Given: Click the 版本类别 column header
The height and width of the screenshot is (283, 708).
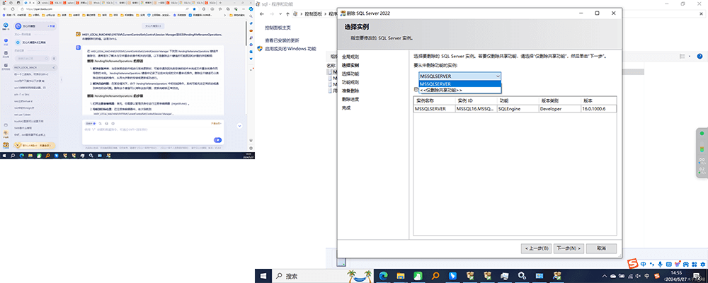Looking at the screenshot, I should [x=559, y=100].
